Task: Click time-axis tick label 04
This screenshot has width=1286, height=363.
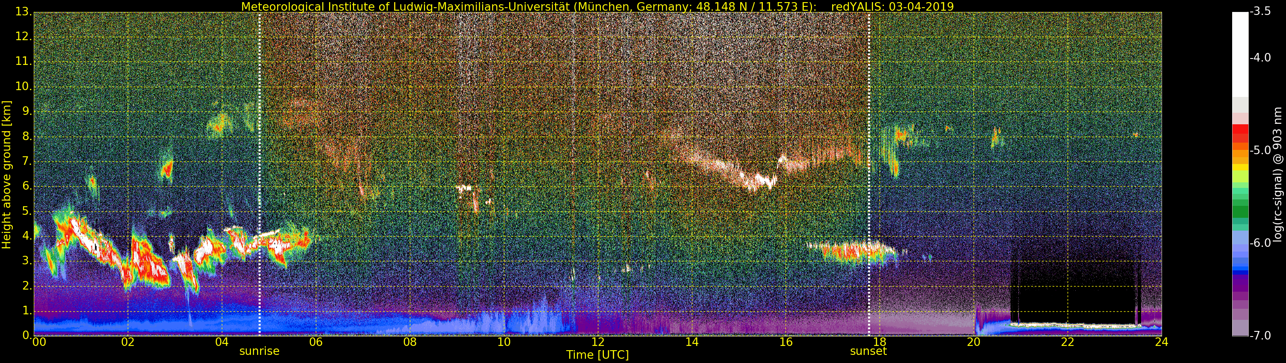Action: pos(222,342)
